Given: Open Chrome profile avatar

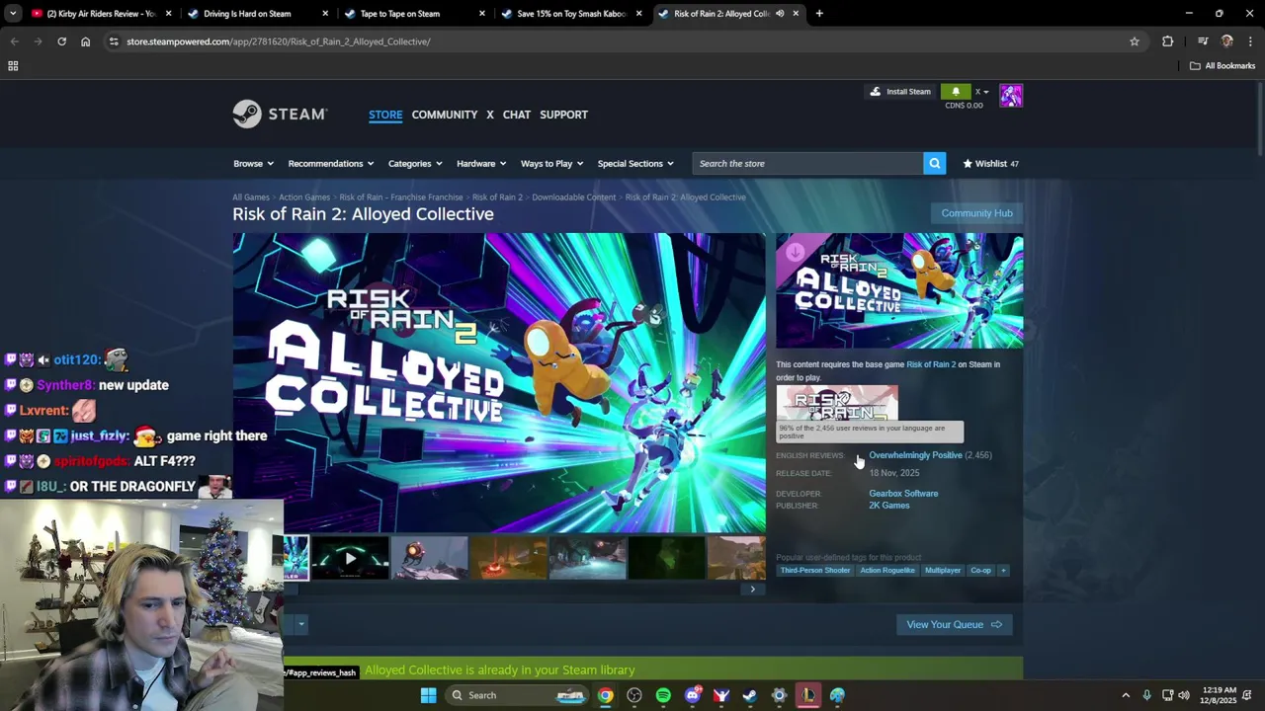Looking at the screenshot, I should (x=1227, y=41).
